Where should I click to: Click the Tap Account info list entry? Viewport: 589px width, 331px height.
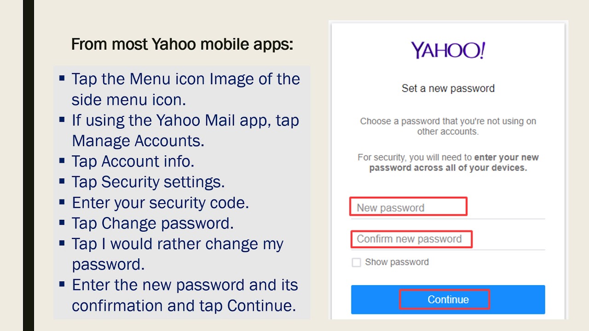pyautogui.click(x=133, y=161)
